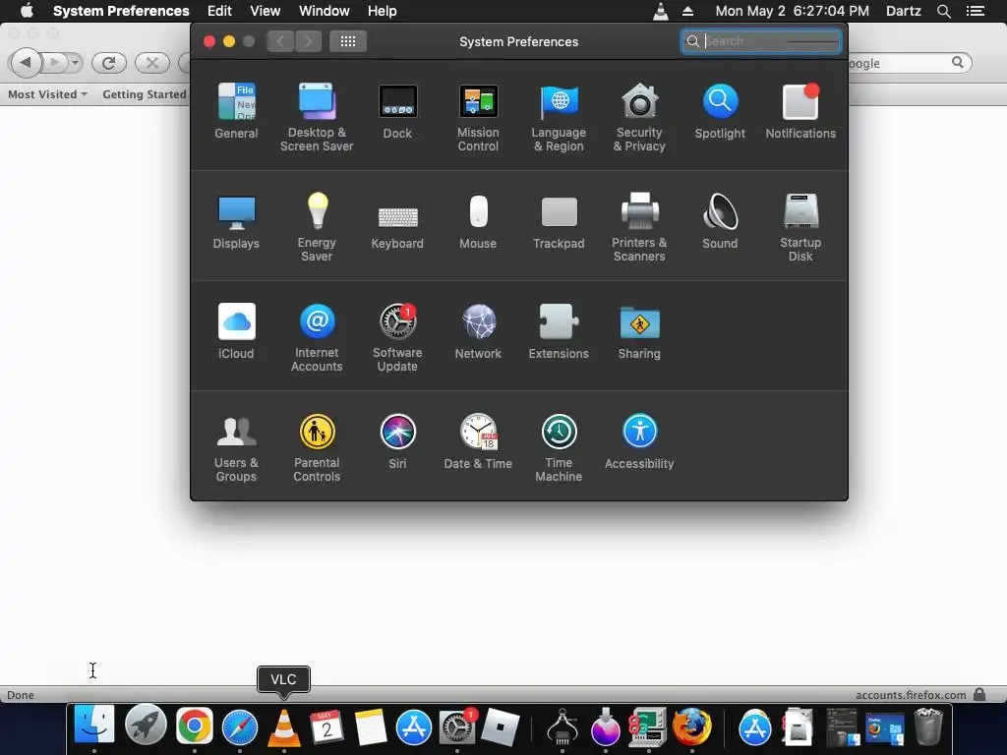This screenshot has height=755, width=1007.
Task: Open iCloud preferences
Action: pyautogui.click(x=236, y=331)
